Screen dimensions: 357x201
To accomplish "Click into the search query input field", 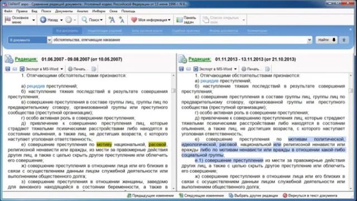I will pyautogui.click(x=180, y=40).
